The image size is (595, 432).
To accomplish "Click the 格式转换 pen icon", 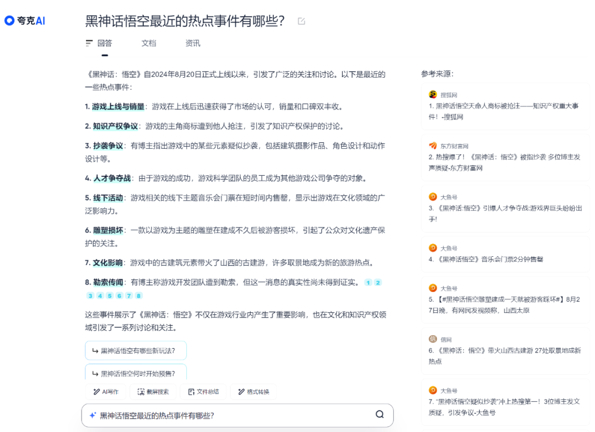I will (241, 392).
